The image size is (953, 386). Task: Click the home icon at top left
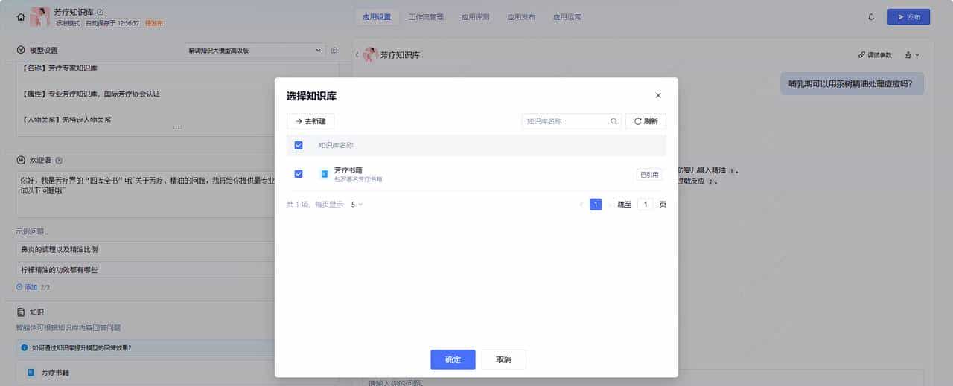20,16
